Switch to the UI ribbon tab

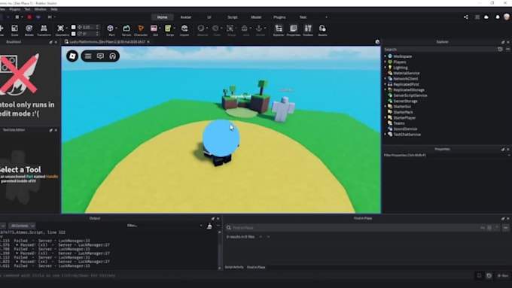[209, 17]
